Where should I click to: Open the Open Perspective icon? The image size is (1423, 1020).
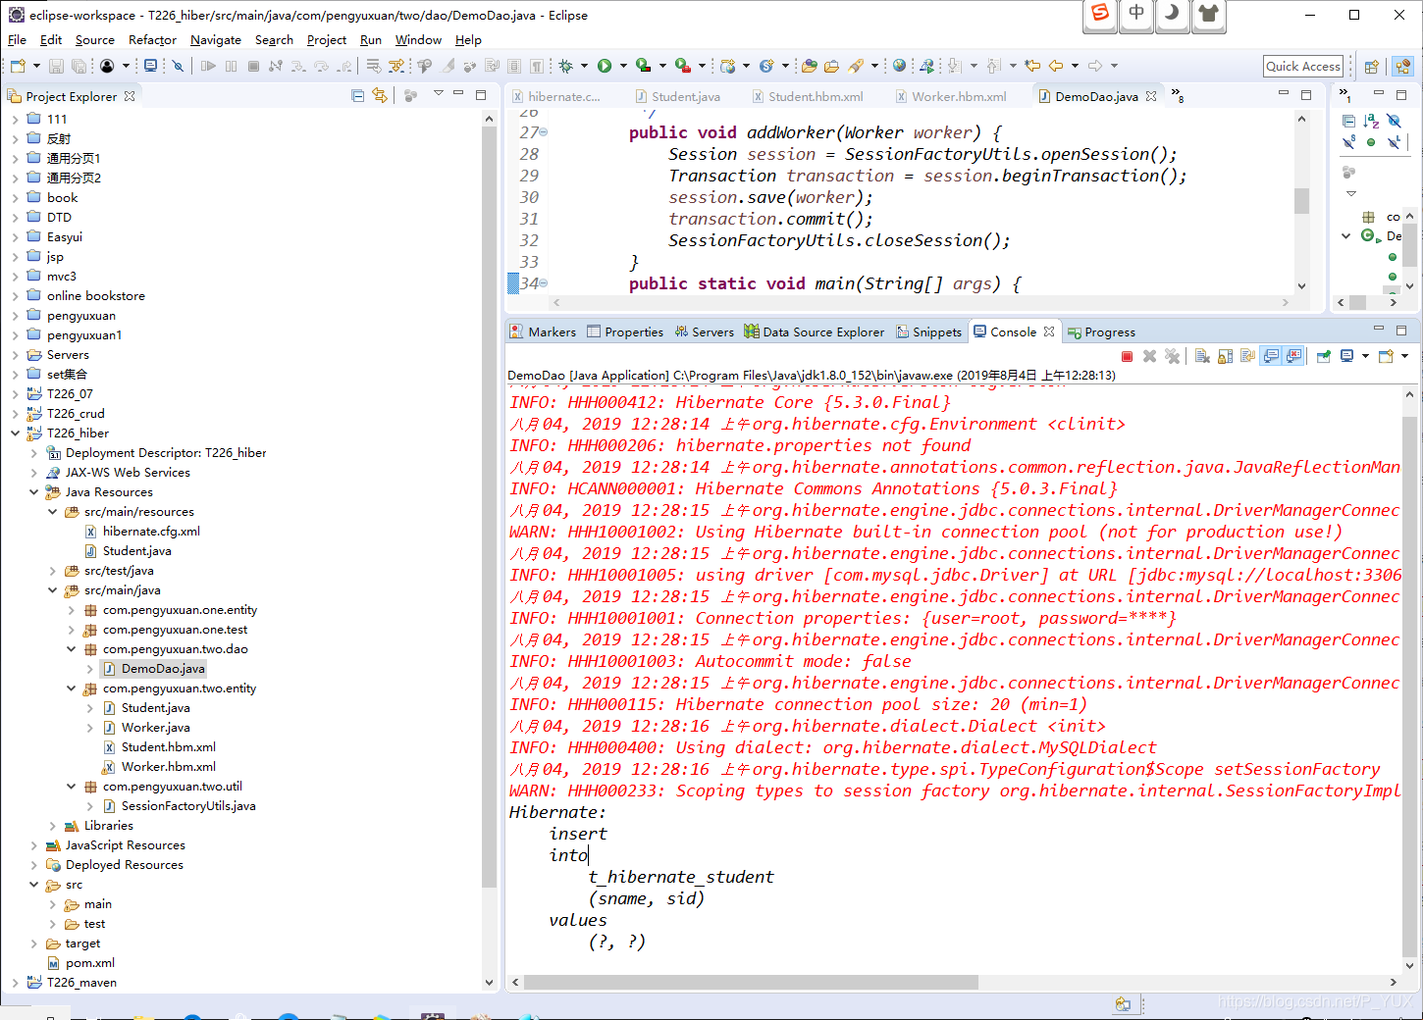pos(1372,67)
